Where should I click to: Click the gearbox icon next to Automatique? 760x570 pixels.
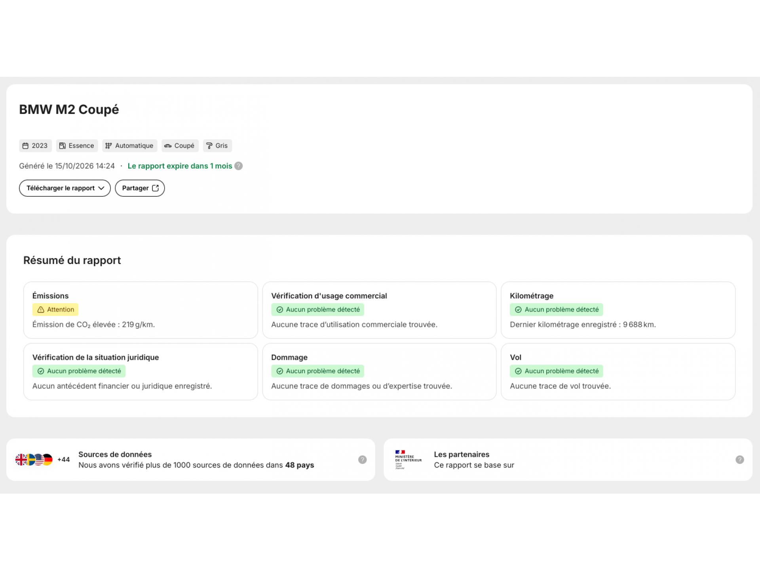click(x=108, y=146)
